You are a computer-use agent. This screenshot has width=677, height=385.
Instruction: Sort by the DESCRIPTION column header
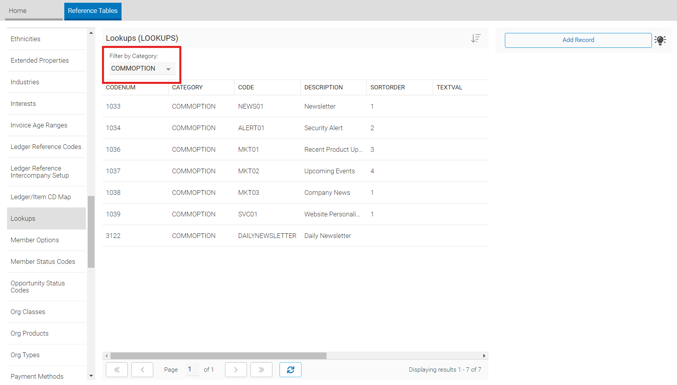[334, 87]
